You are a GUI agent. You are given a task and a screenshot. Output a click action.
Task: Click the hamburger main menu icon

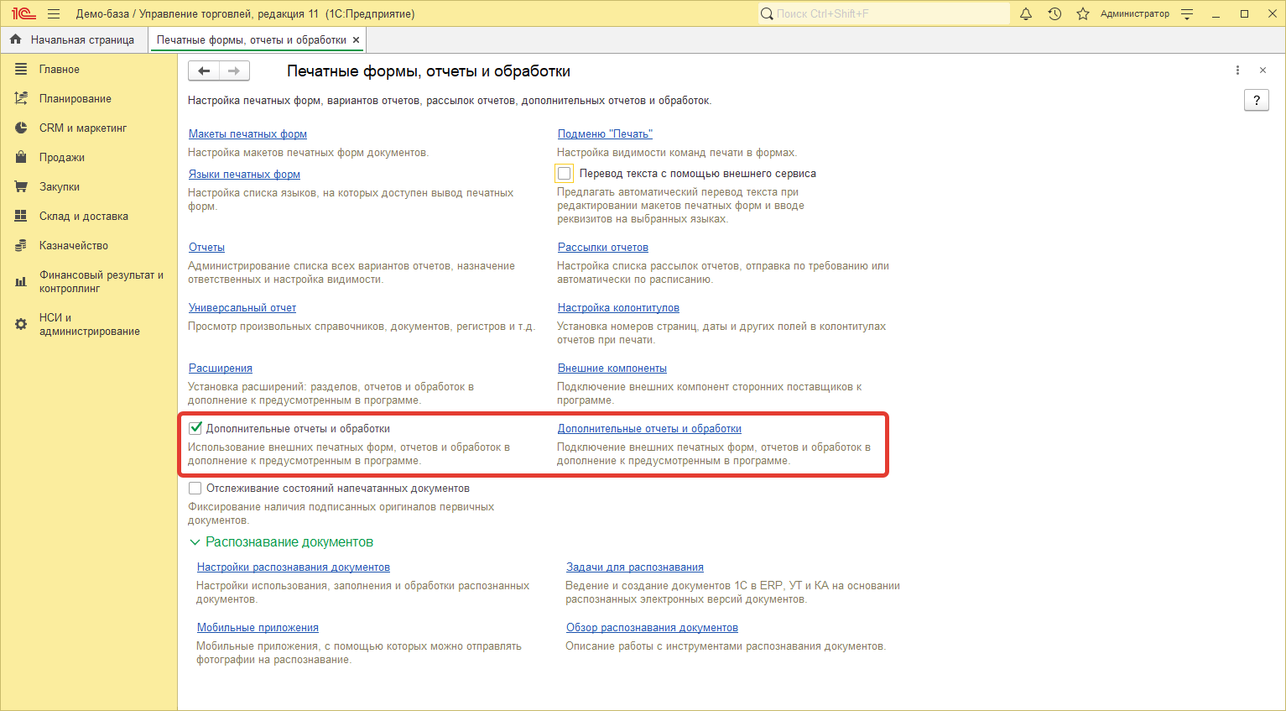click(54, 13)
